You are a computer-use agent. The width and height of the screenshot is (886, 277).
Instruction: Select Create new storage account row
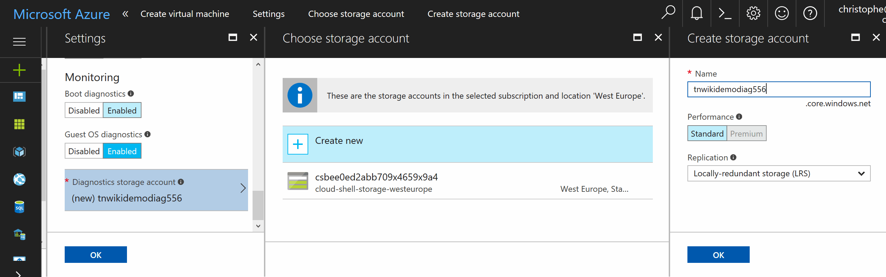pos(468,144)
